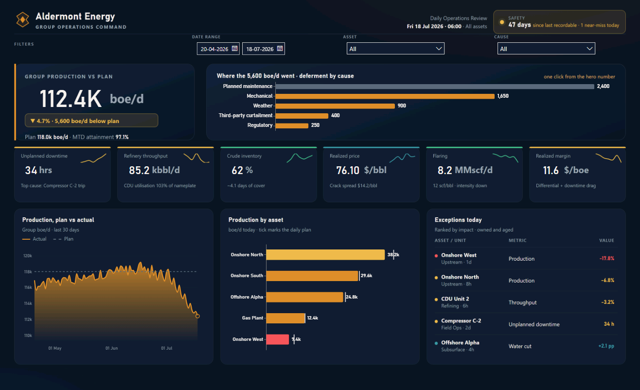Open the start date calendar picker icon
Screen dimensions: 640x390
click(234, 49)
